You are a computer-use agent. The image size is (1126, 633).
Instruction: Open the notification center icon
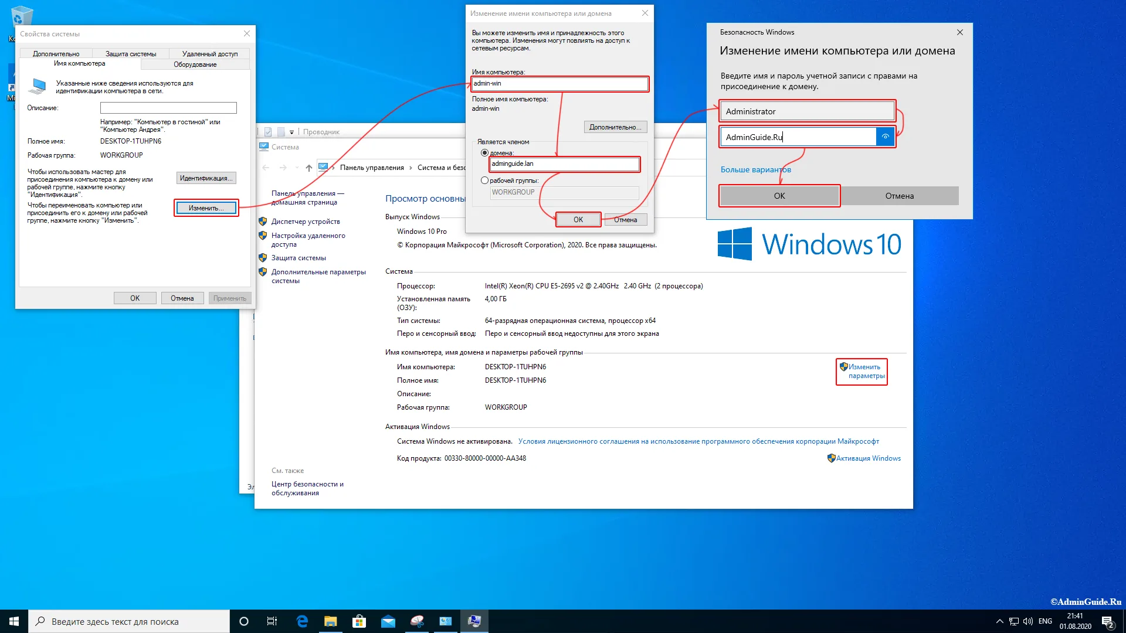(1107, 621)
